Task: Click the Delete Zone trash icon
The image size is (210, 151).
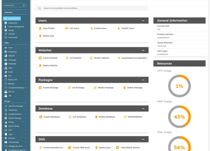Action: click(x=96, y=147)
